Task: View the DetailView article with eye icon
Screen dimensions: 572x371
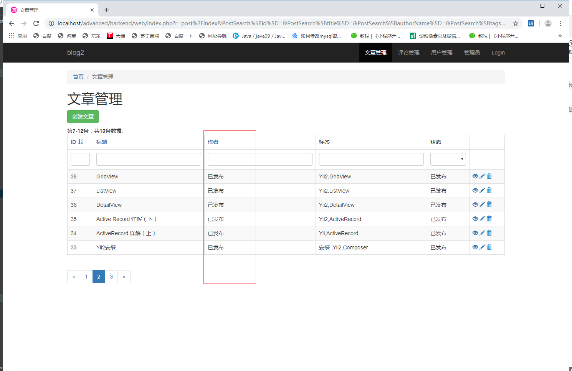Action: point(475,204)
